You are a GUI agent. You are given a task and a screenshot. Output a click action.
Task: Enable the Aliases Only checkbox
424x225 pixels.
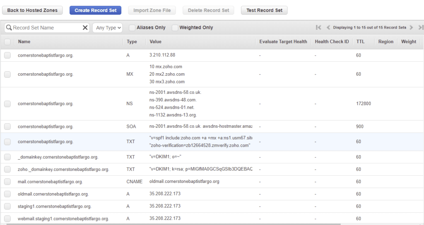point(132,28)
